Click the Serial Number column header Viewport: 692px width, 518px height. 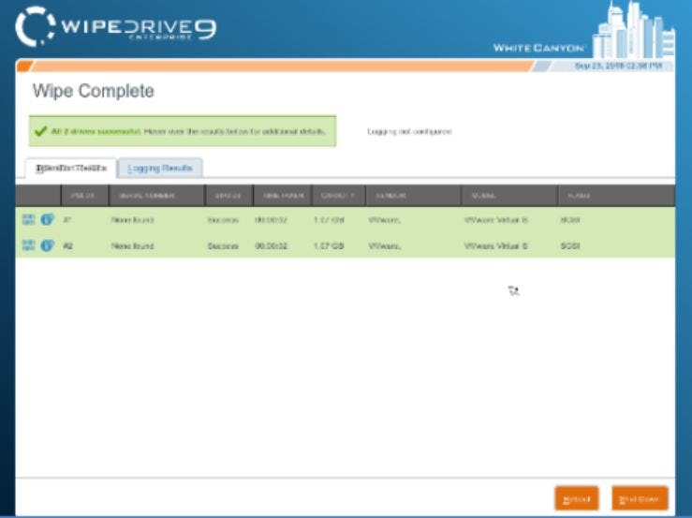click(156, 196)
